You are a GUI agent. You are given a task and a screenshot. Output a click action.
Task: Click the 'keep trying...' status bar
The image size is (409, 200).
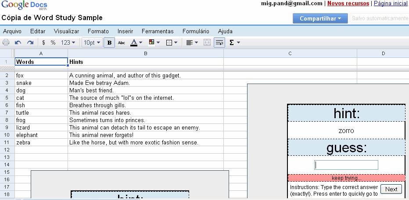[346, 178]
